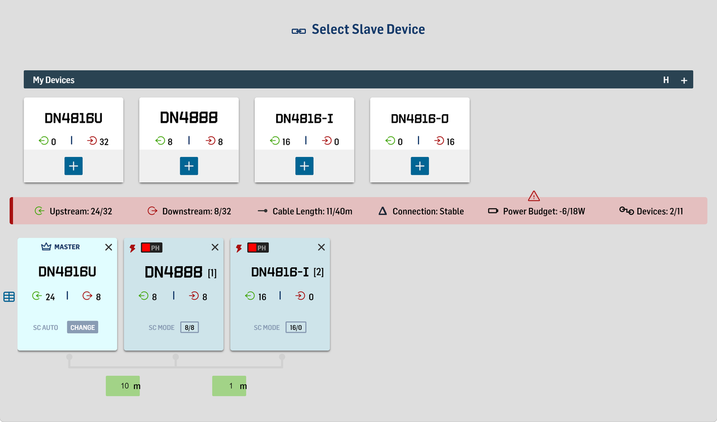Viewport: 717px width, 422px height.
Task: Click the MASTER crown icon
Action: [x=46, y=247]
